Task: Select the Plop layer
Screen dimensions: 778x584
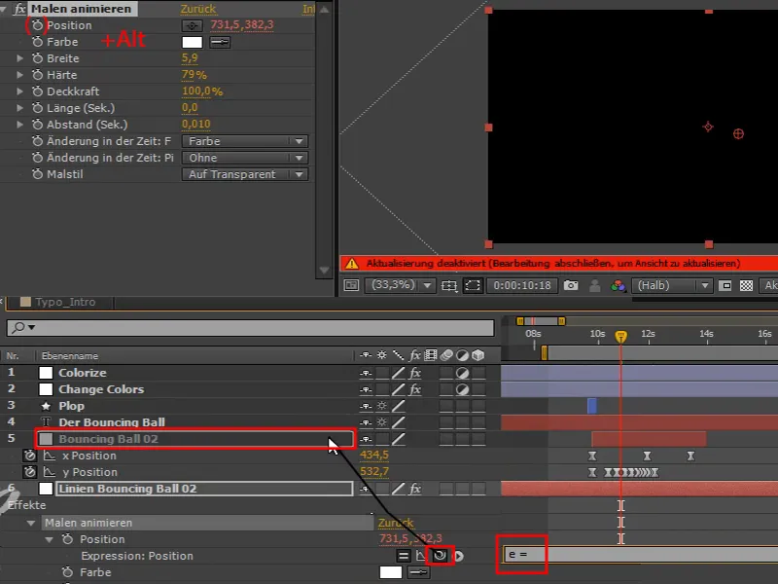Action: click(x=71, y=406)
